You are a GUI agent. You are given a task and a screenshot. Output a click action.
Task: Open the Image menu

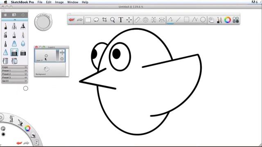(x=59, y=2)
